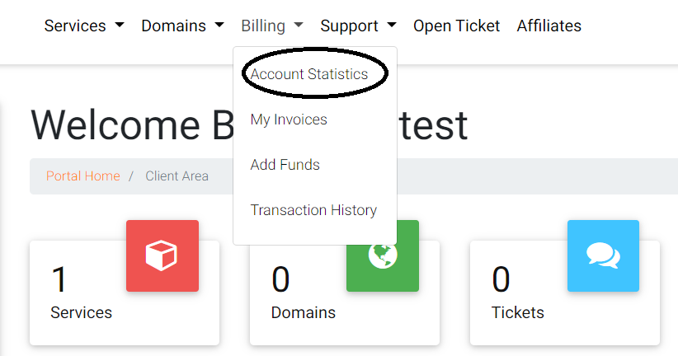Click the Tickets label text on card
Viewport: 678px width, 356px height.
[x=518, y=312]
